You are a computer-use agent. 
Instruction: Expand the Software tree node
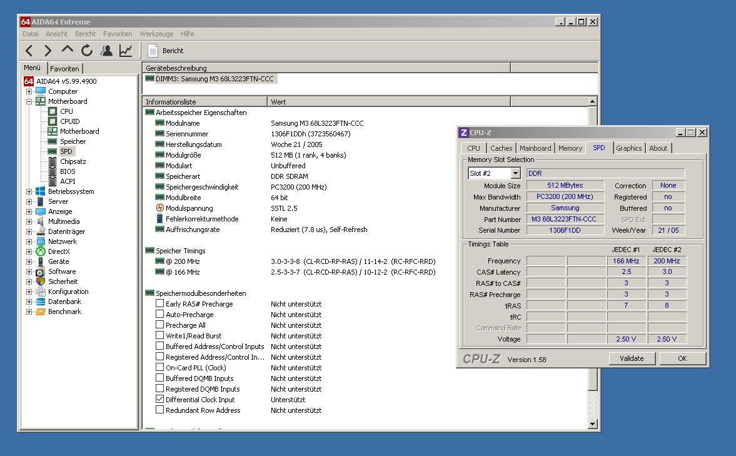[x=29, y=271]
